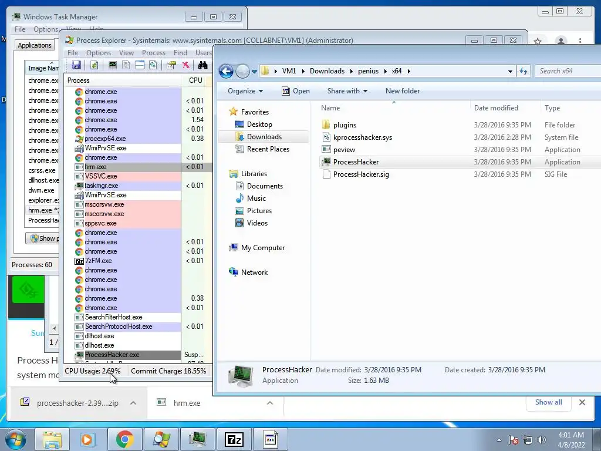Open the Find menu in Process Explorer

[x=180, y=53]
